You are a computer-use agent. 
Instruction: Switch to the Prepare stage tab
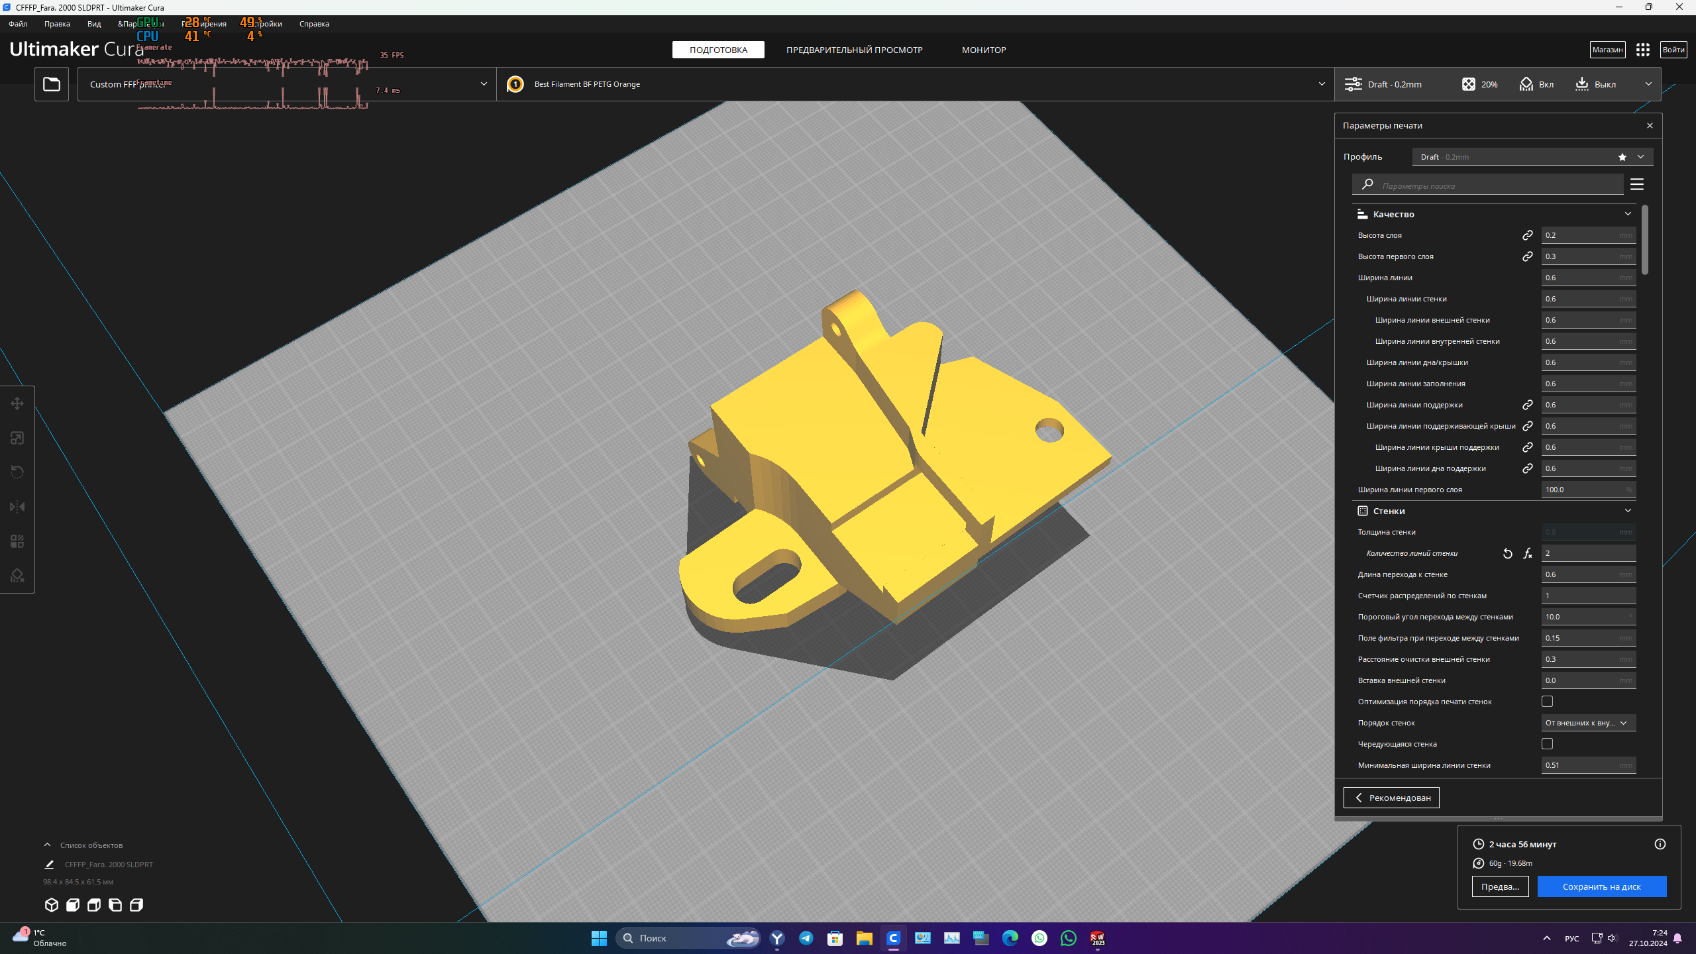click(x=718, y=50)
